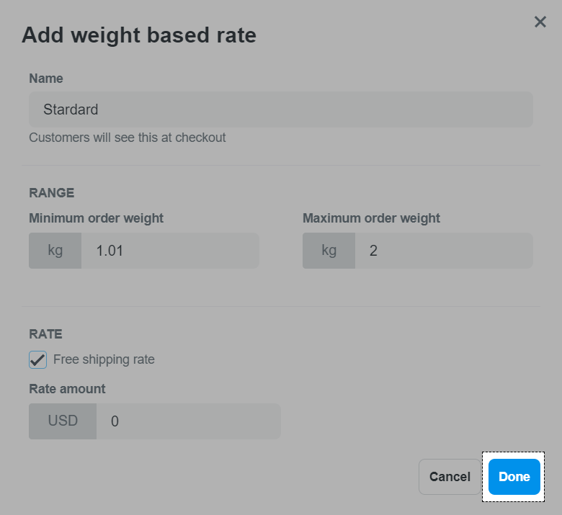Focus the Minimum order weight input
The image size is (562, 515).
coord(169,251)
